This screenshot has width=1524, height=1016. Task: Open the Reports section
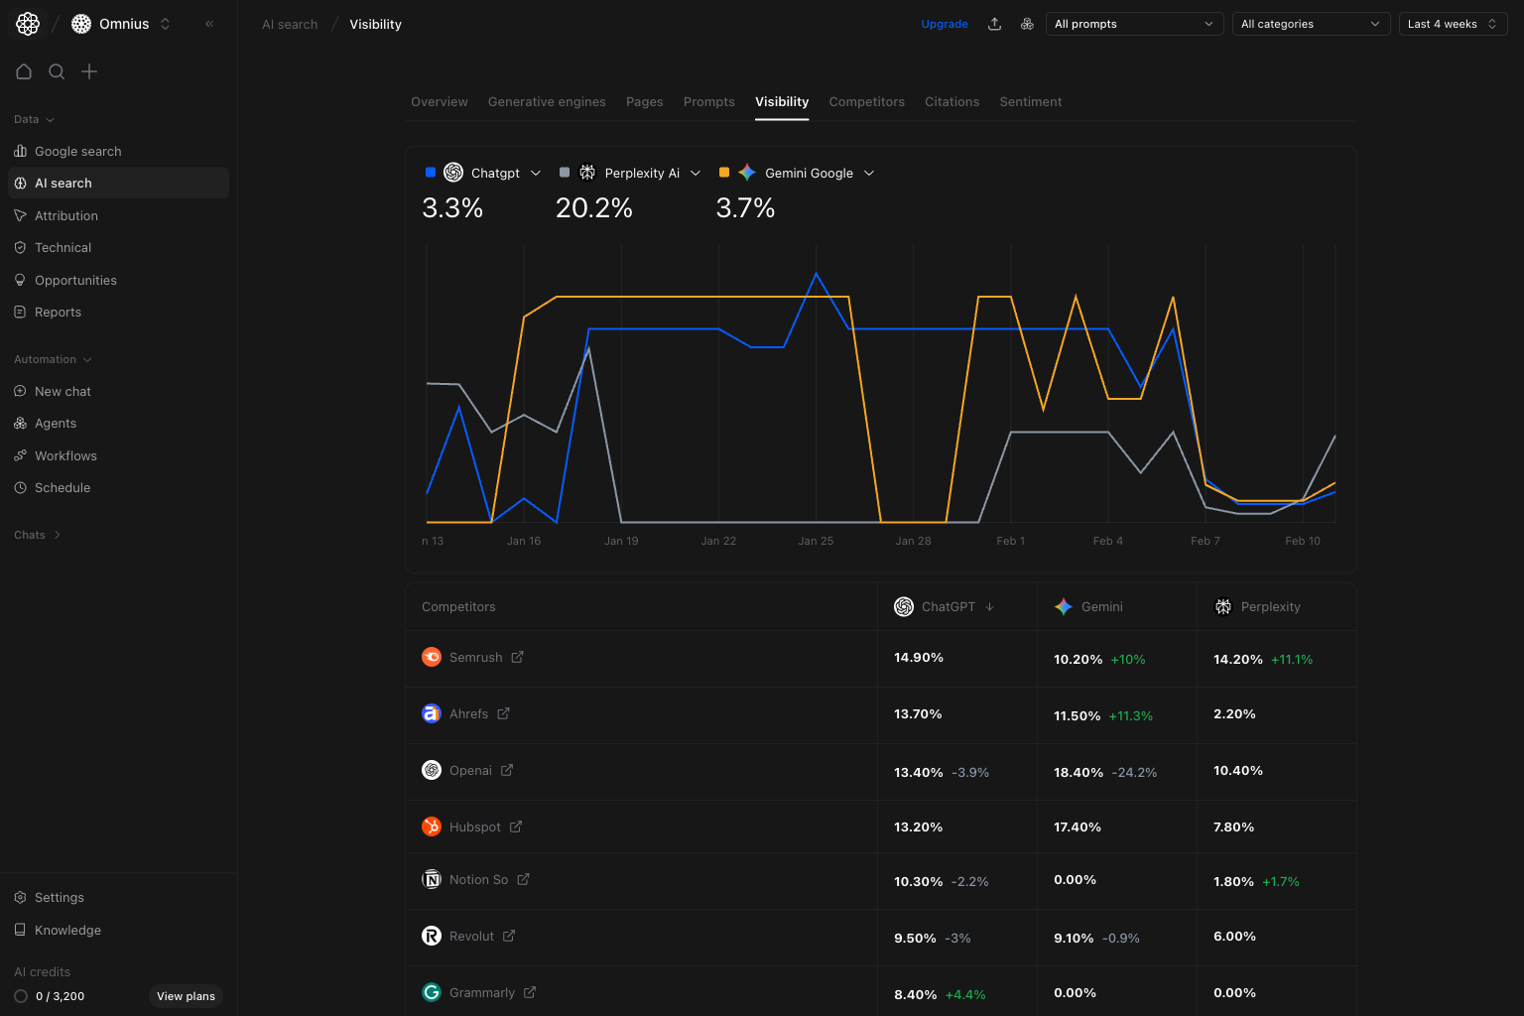(58, 312)
